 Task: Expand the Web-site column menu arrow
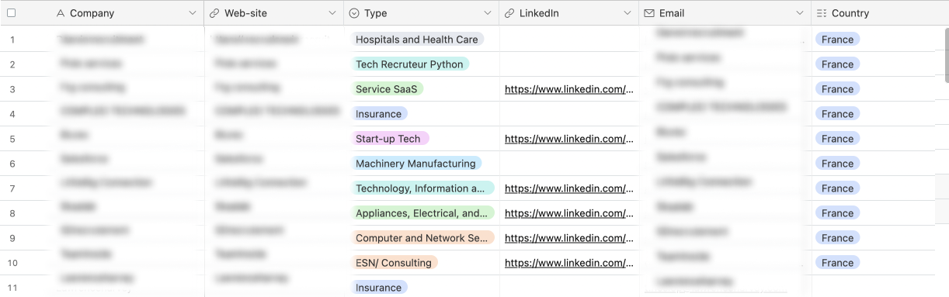(332, 13)
